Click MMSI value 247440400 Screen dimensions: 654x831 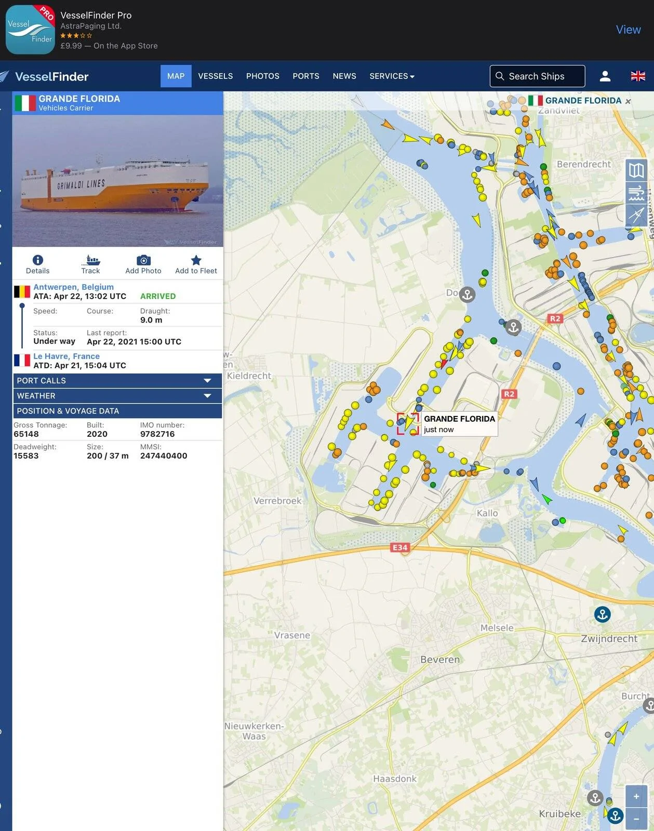164,456
